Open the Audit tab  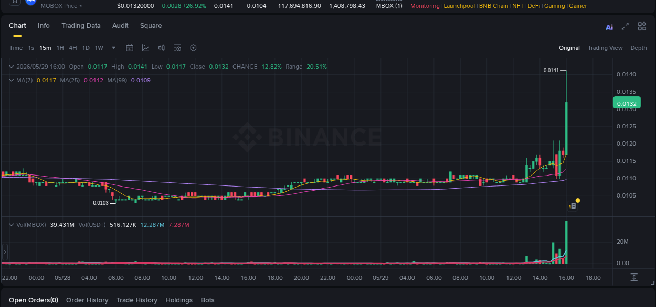click(x=120, y=26)
